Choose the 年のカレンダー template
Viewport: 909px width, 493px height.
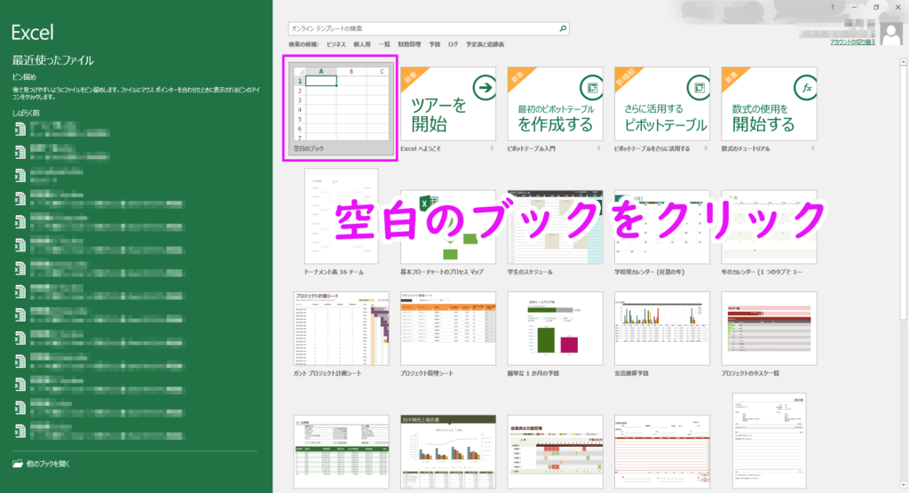pos(769,227)
